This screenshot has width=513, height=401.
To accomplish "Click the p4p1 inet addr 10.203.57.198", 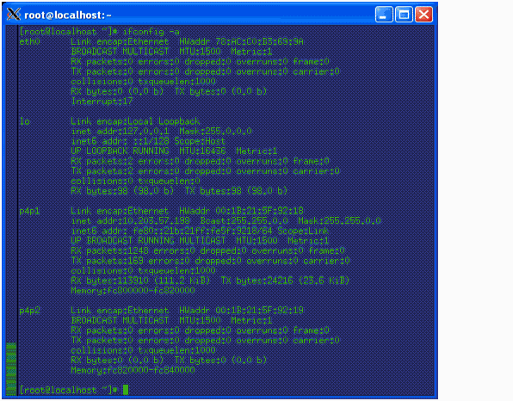I will [130, 221].
